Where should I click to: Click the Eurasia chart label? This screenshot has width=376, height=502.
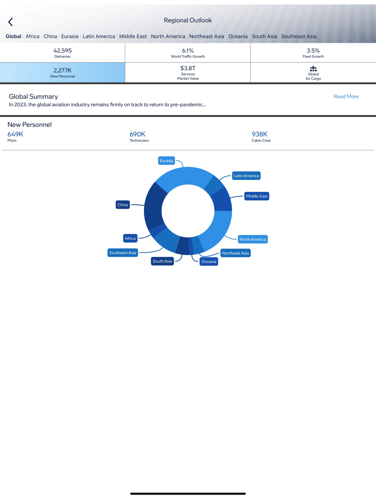166,161
